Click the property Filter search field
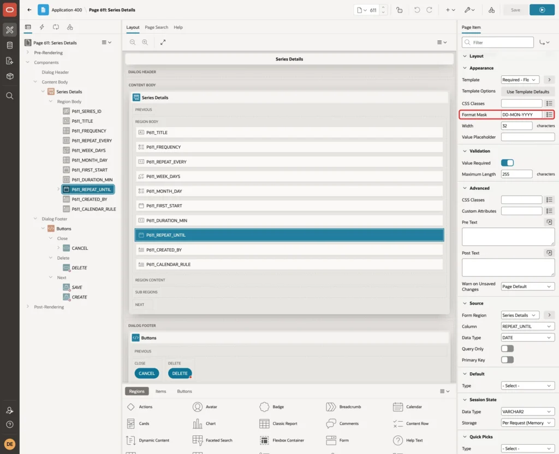This screenshot has width=559, height=454. (498, 43)
